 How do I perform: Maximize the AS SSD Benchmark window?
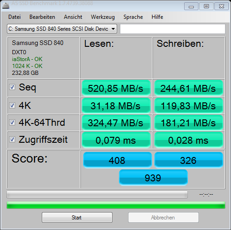[206, 6]
